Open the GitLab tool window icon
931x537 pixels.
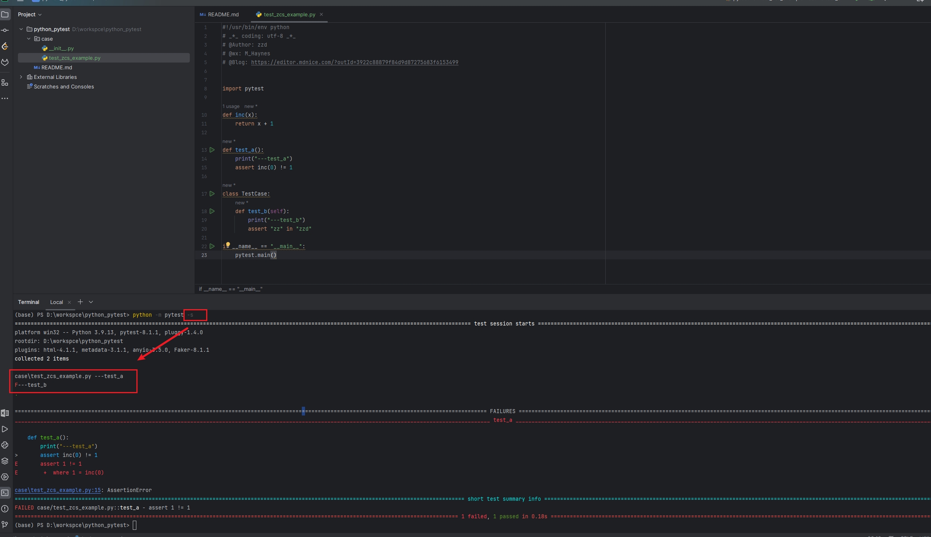tap(5, 62)
